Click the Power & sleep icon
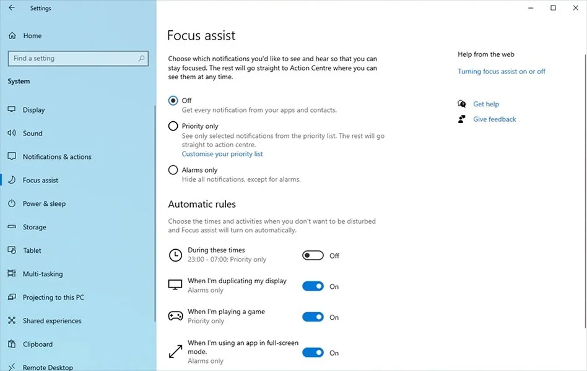 tap(11, 203)
